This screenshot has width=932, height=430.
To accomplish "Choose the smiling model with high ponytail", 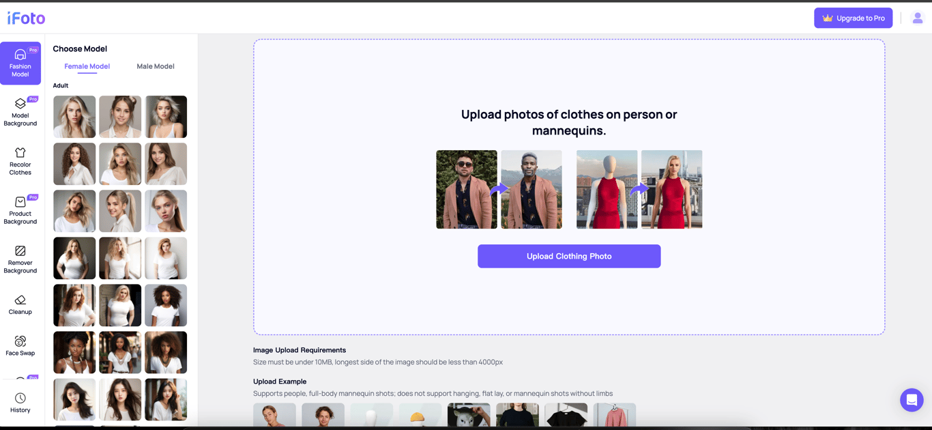I will pos(120,211).
